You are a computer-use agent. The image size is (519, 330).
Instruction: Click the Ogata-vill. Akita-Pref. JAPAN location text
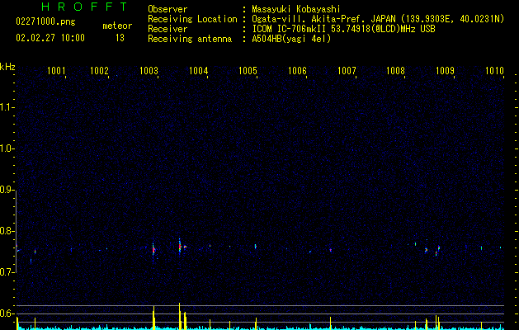pos(378,19)
